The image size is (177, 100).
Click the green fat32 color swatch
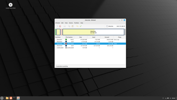(66, 39)
